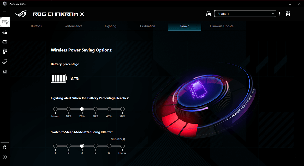Open News icon in sidebar
Viewport: 304px width, 166px height.
[x=4, y=71]
